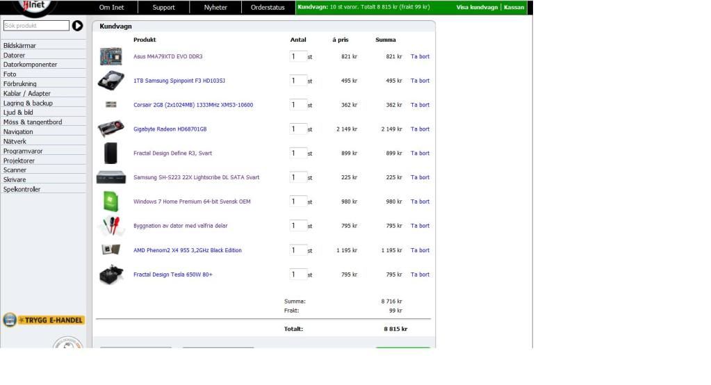Click the Kassan checkout link
This screenshot has height=385, width=711.
click(x=514, y=8)
